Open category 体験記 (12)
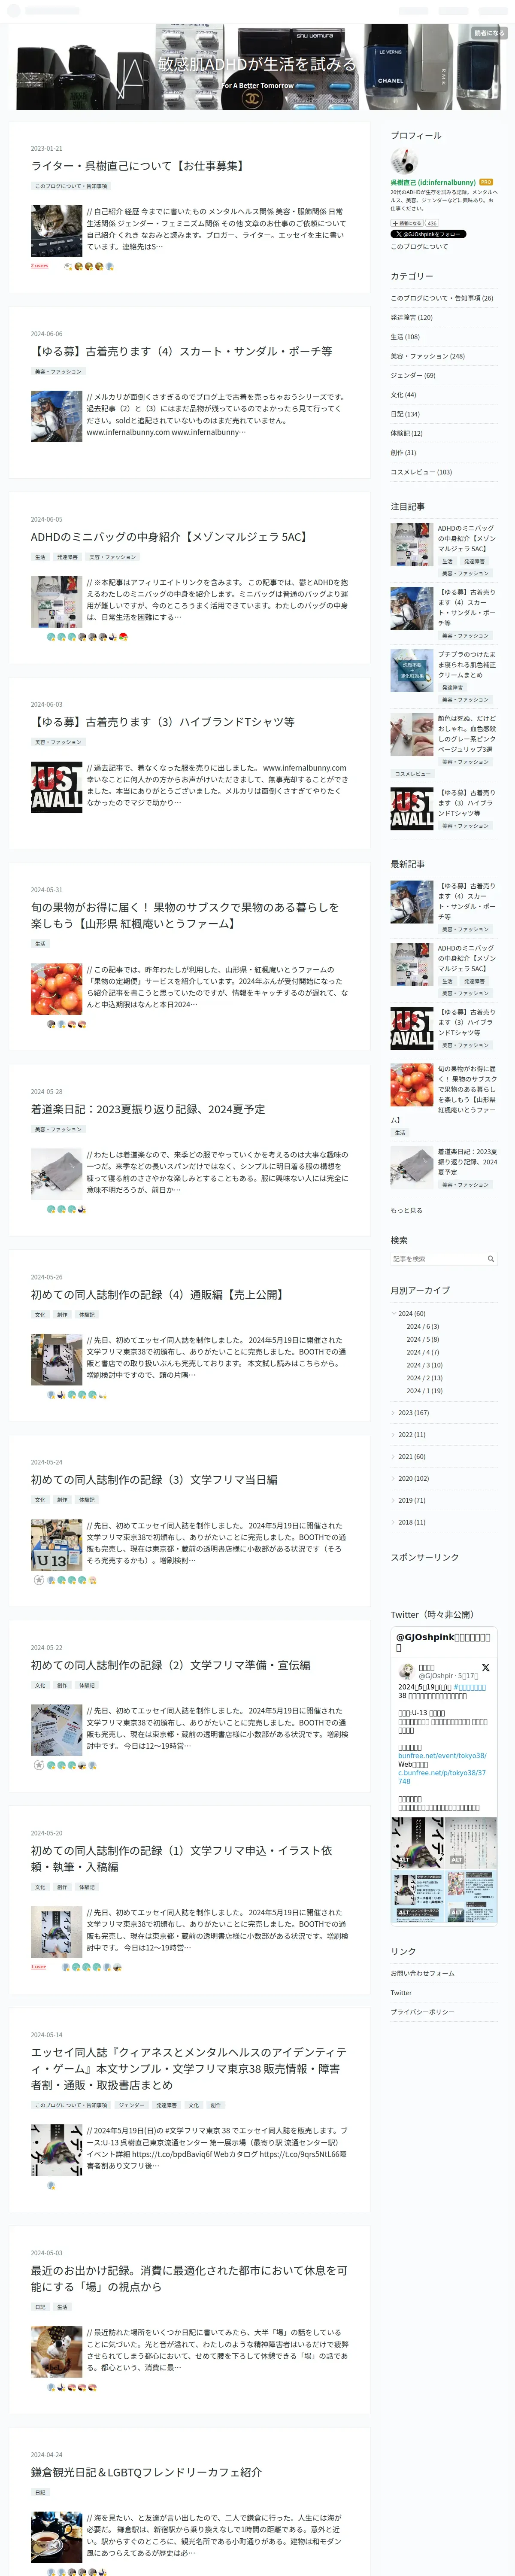The image size is (515, 2576). click(x=406, y=433)
